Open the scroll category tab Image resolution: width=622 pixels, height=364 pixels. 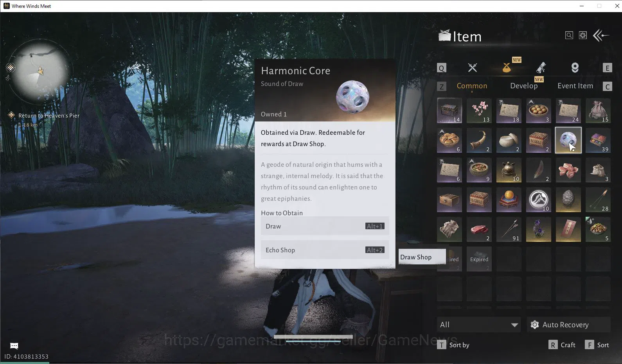(x=541, y=68)
